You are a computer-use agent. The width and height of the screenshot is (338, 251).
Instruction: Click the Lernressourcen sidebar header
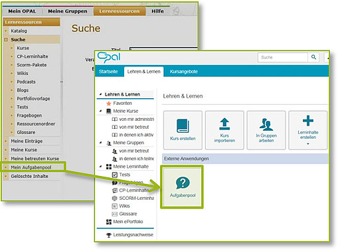(32, 22)
